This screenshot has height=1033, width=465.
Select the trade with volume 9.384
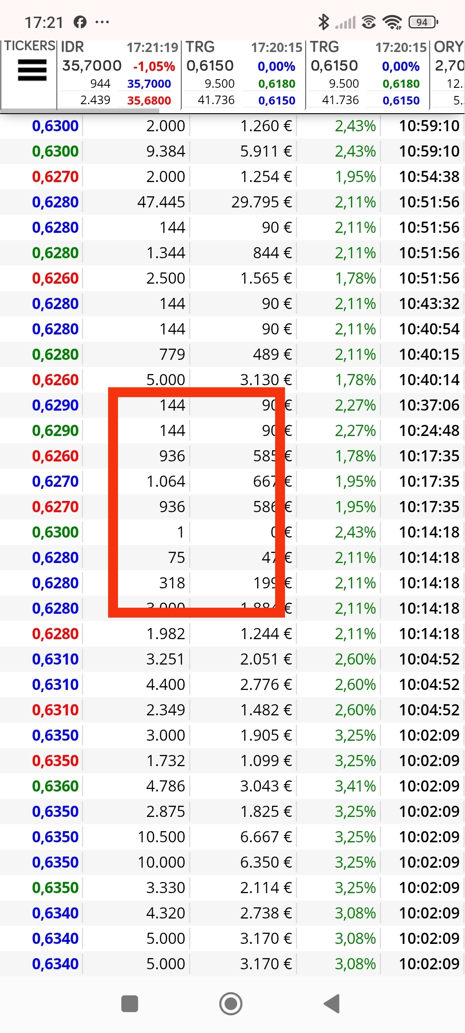pos(232,151)
